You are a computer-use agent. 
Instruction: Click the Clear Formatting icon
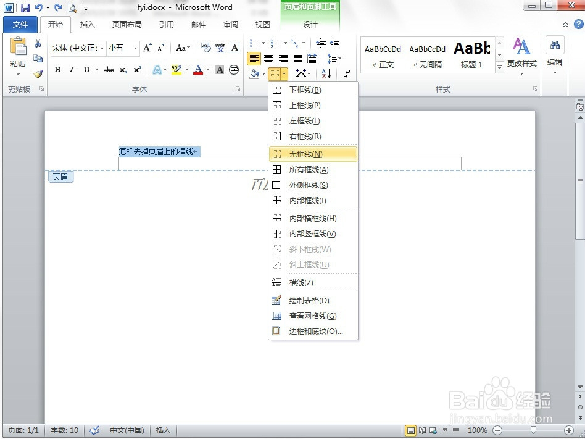(205, 48)
